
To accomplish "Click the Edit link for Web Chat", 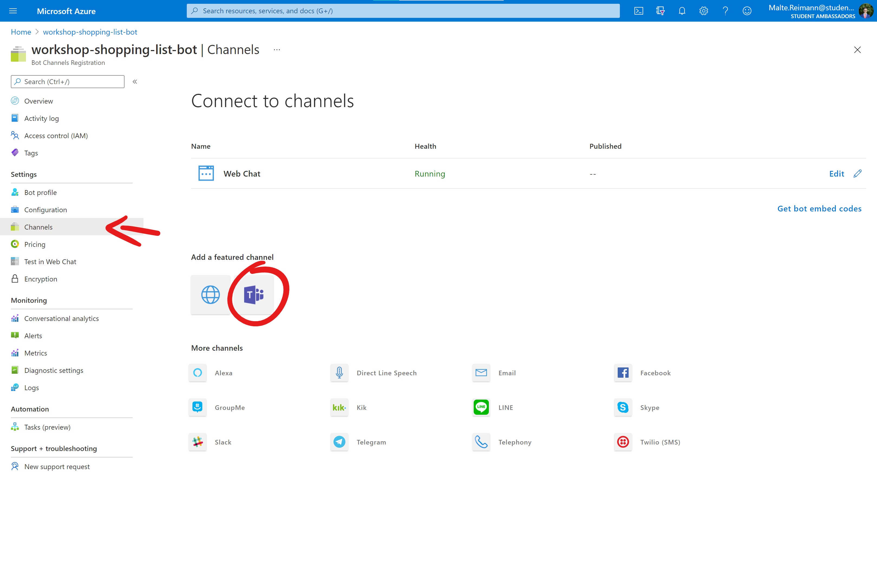I will [836, 173].
